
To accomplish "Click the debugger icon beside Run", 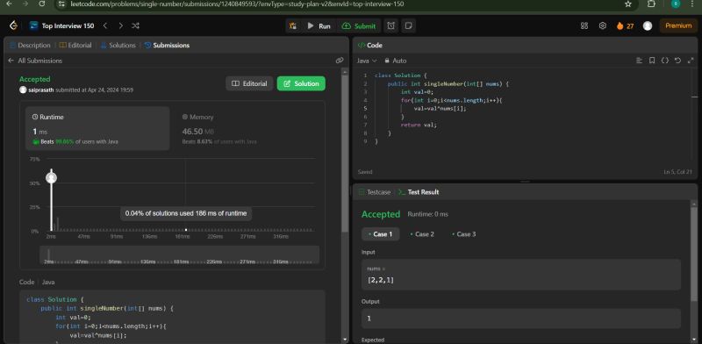I will tap(293, 26).
